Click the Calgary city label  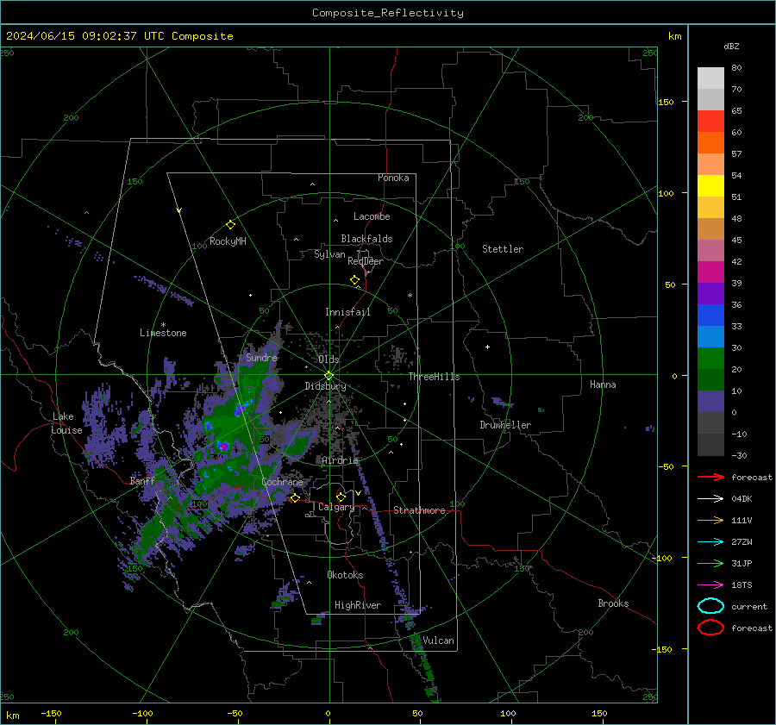pyautogui.click(x=336, y=507)
